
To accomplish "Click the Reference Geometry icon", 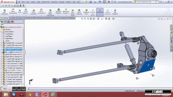I will coord(66,10).
